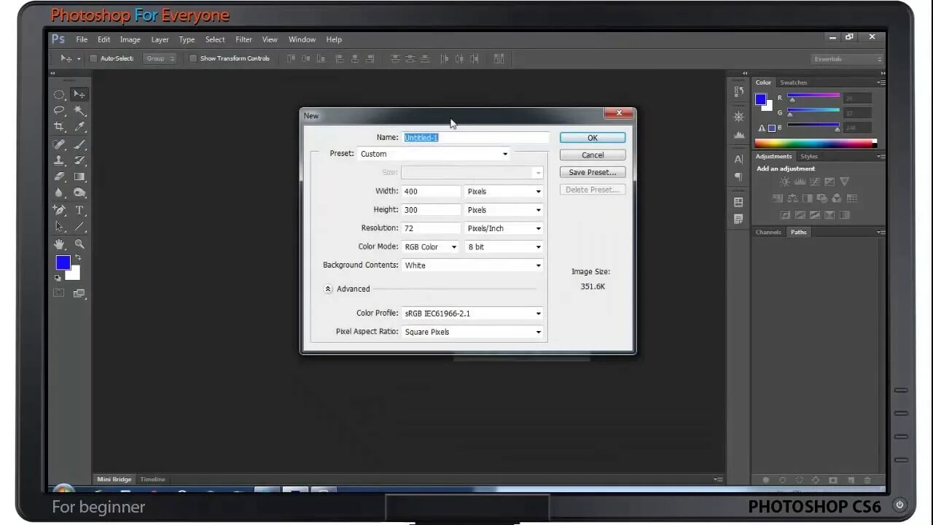Select the Magic Wand tool

pyautogui.click(x=79, y=111)
